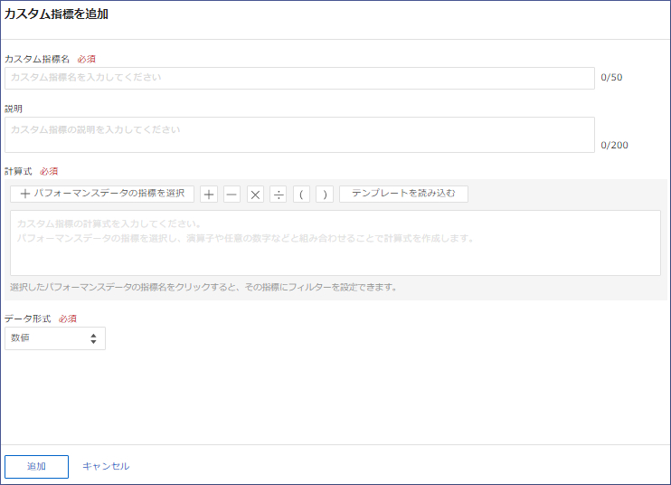Insert the minus operator into formula
This screenshot has width=671, height=485.
point(232,194)
